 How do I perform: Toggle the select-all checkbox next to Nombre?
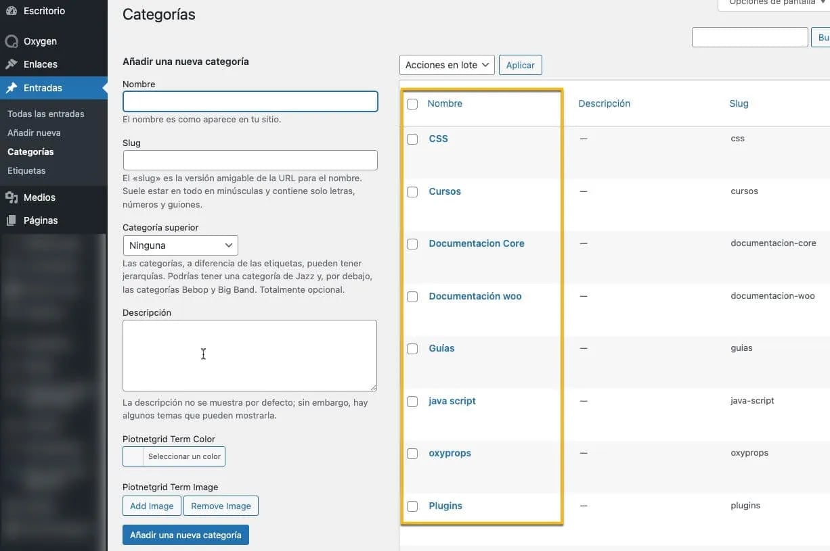[x=412, y=104]
